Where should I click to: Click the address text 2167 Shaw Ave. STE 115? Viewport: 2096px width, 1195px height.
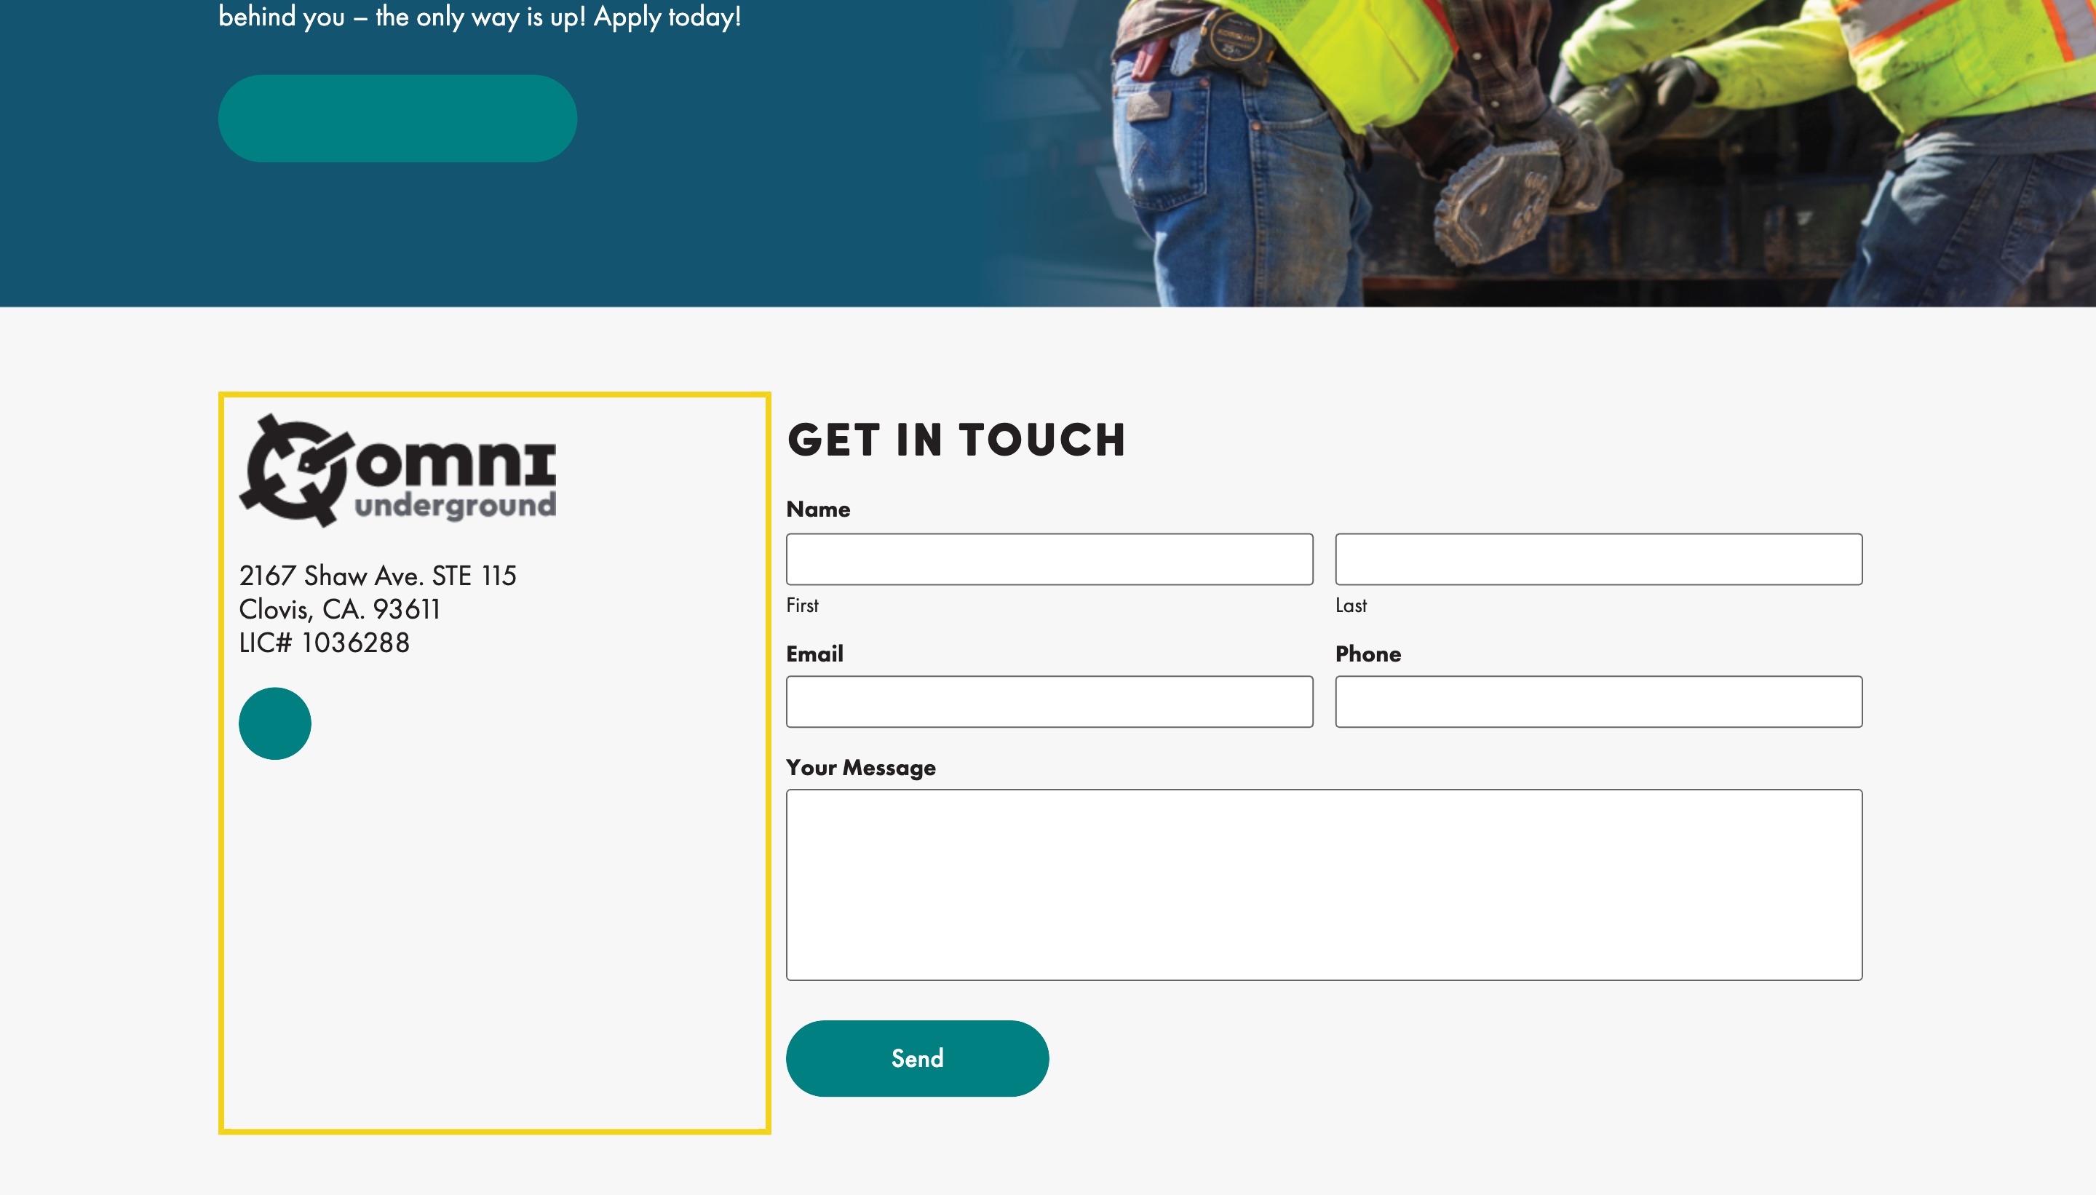[x=378, y=576]
